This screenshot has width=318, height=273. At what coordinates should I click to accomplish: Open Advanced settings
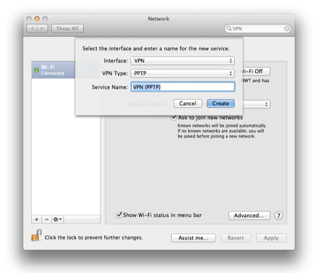249,215
